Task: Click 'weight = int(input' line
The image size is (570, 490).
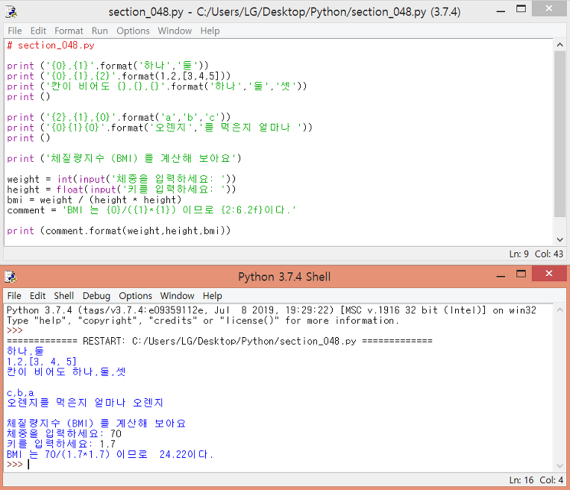Action: click(x=122, y=179)
